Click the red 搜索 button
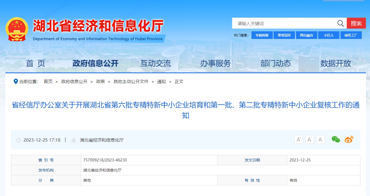The image size is (370, 196). pyautogui.click(x=356, y=23)
